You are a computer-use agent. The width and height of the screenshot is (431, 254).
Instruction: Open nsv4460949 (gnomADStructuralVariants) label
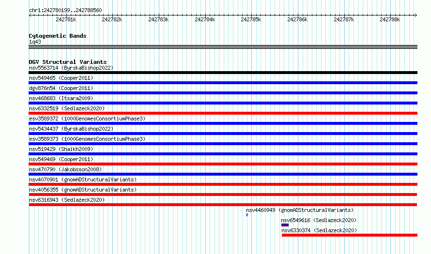click(x=300, y=210)
